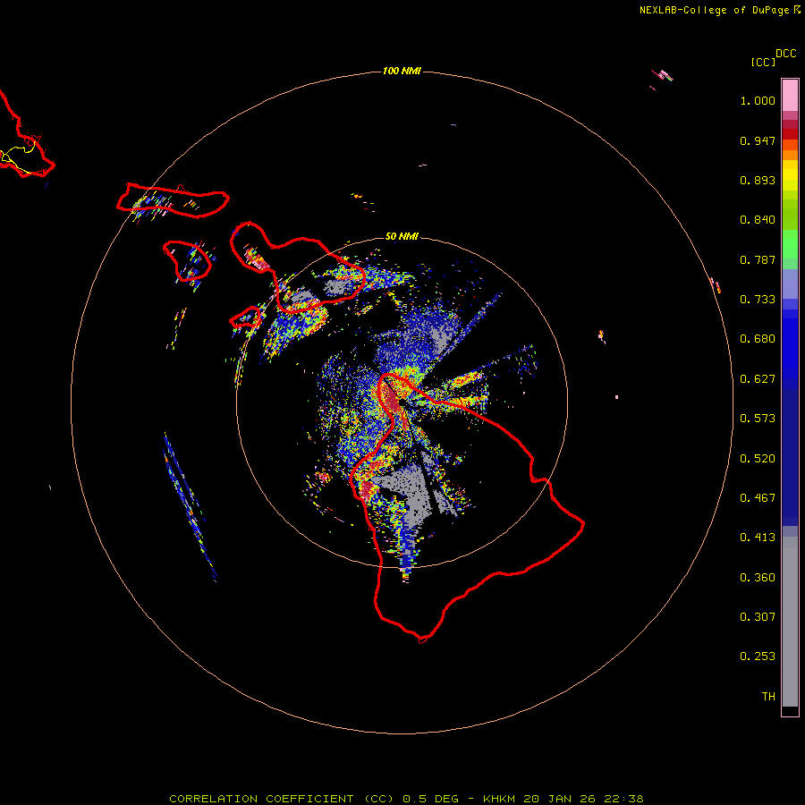Click the 20 JAN 26 date text

click(x=558, y=799)
